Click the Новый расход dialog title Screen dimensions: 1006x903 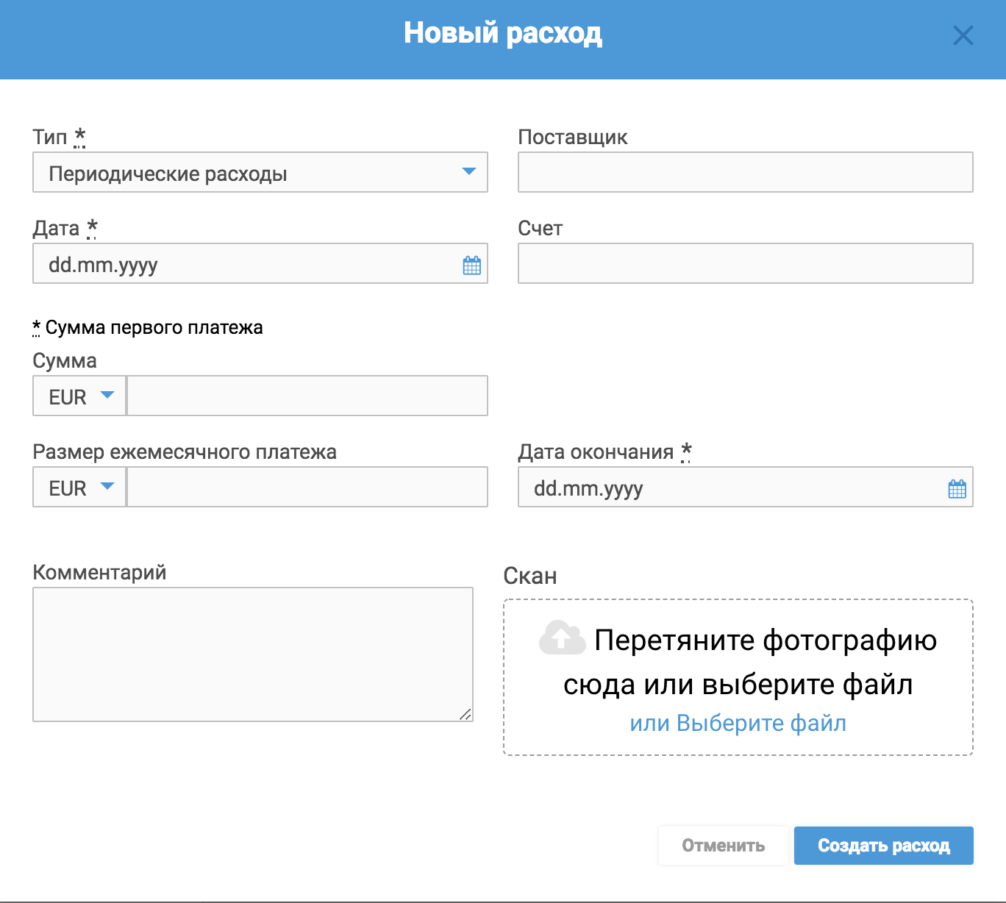(x=503, y=33)
